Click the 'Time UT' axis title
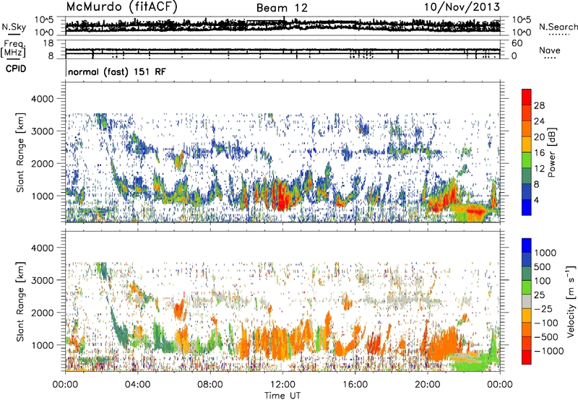Image resolution: width=578 pixels, height=400 pixels. [x=282, y=395]
